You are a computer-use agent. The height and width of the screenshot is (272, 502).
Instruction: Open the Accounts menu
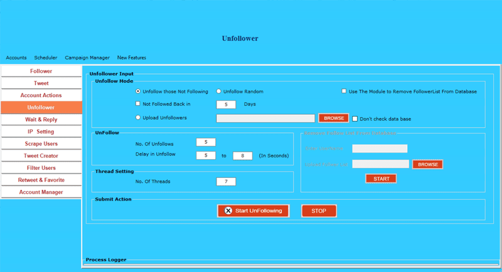click(16, 58)
